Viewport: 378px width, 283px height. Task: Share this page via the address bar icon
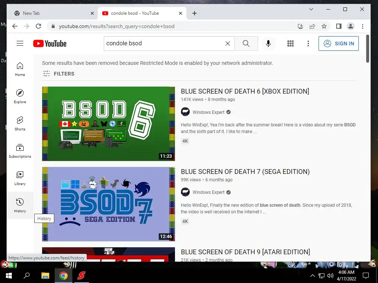312,26
